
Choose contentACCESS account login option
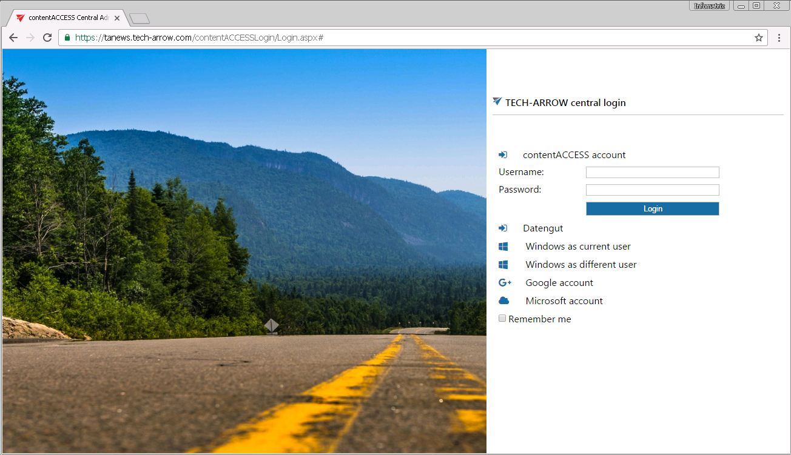[574, 155]
